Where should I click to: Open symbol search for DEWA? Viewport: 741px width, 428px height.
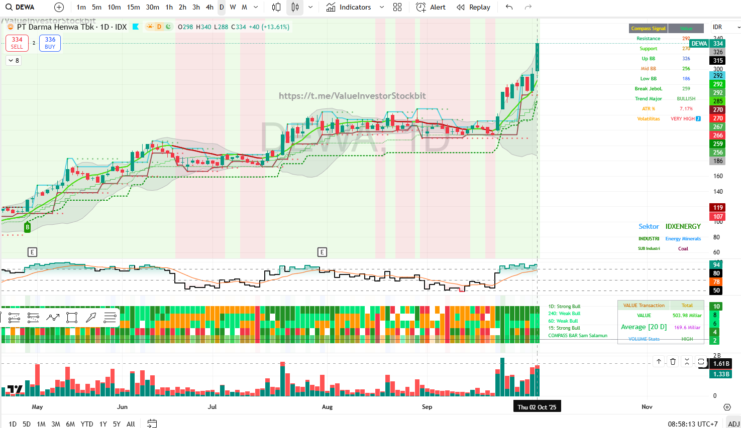[x=20, y=7]
